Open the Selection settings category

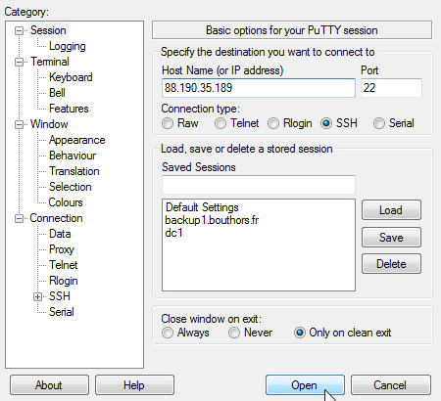click(x=71, y=187)
